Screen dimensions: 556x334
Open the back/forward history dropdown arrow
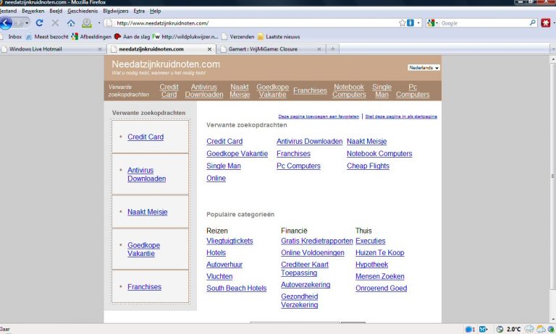(27, 23)
